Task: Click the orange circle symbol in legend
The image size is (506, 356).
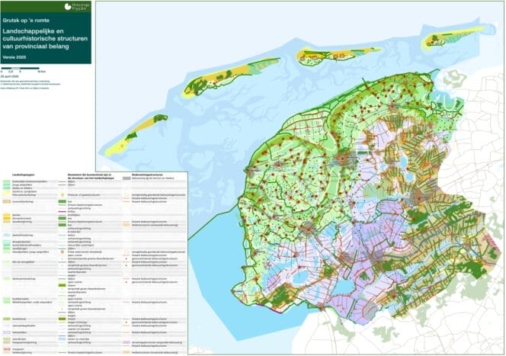Action: pyautogui.click(x=62, y=195)
